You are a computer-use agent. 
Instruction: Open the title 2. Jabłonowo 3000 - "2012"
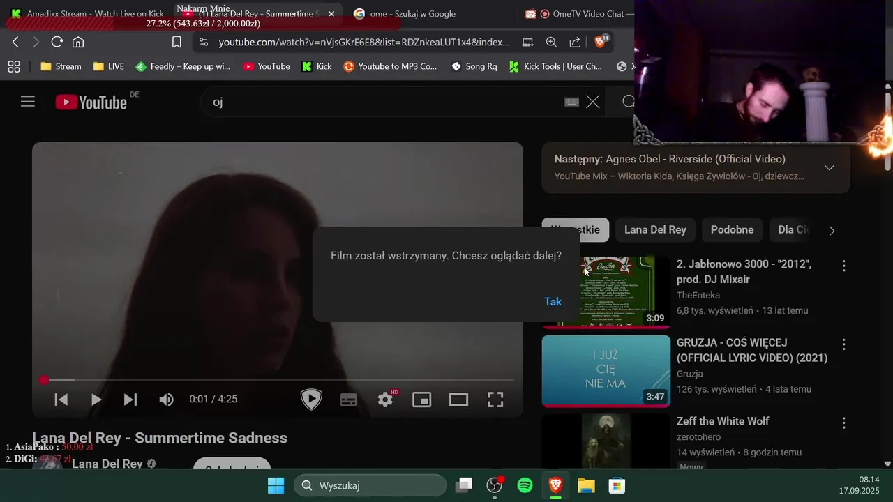pos(744,272)
